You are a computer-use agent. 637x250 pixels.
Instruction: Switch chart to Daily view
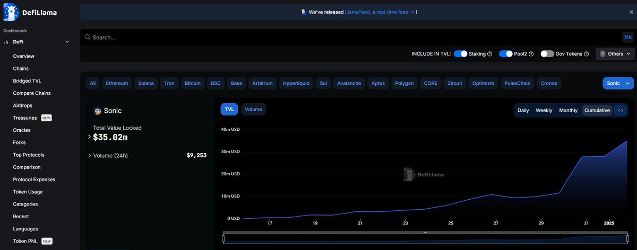pos(523,110)
